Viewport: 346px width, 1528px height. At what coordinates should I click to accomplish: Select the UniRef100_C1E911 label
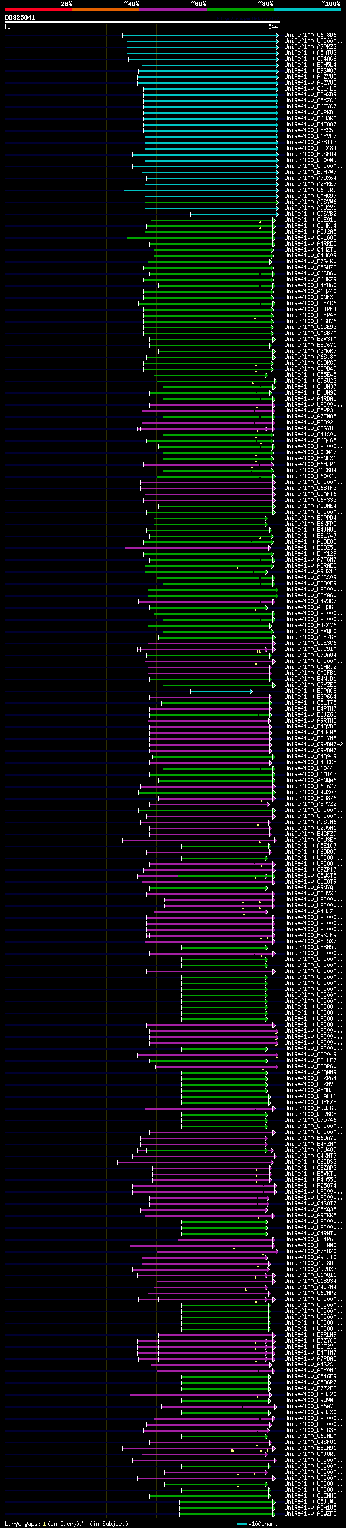(310, 220)
